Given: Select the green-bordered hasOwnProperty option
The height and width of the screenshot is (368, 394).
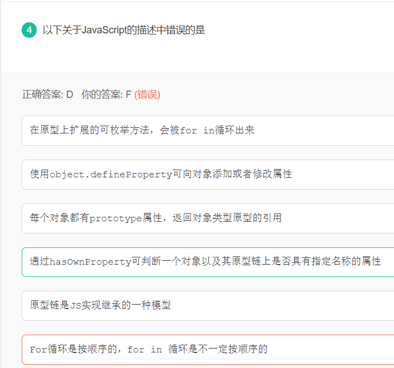Looking at the screenshot, I should pyautogui.click(x=208, y=262).
